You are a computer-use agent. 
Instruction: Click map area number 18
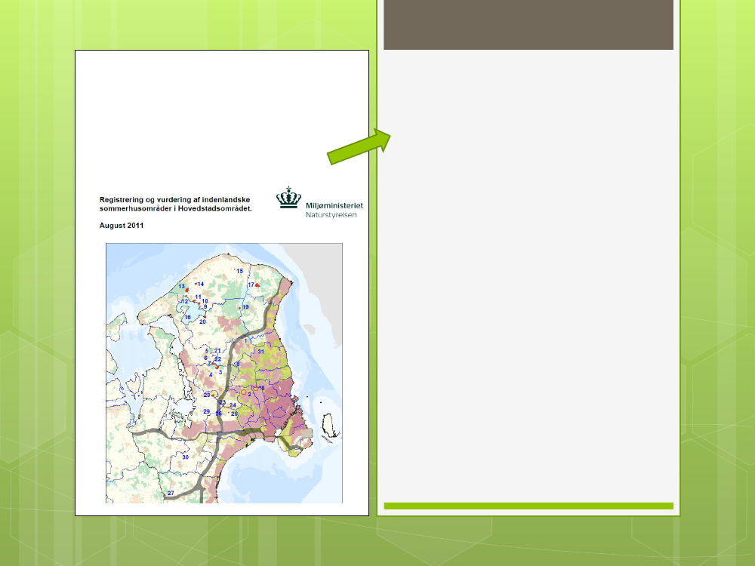click(261, 388)
